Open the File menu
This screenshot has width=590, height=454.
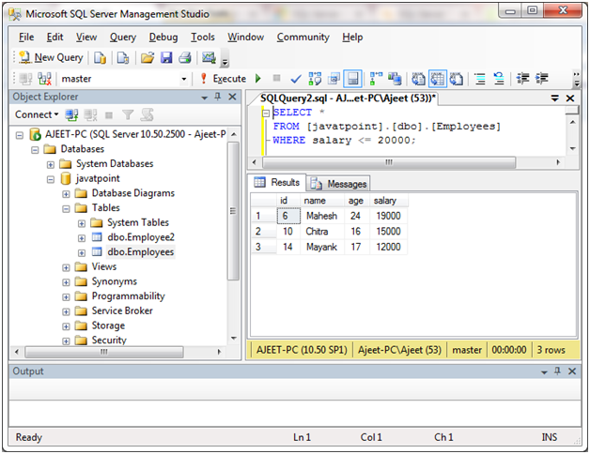pyautogui.click(x=26, y=38)
